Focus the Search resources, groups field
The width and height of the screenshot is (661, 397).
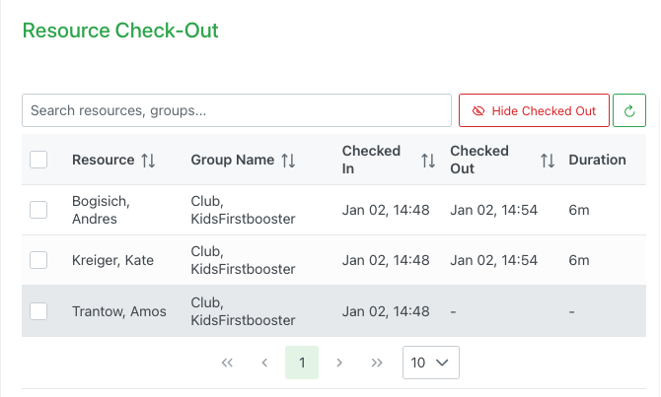point(236,110)
